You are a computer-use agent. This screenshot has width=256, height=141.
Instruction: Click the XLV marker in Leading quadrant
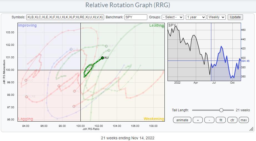point(109,50)
